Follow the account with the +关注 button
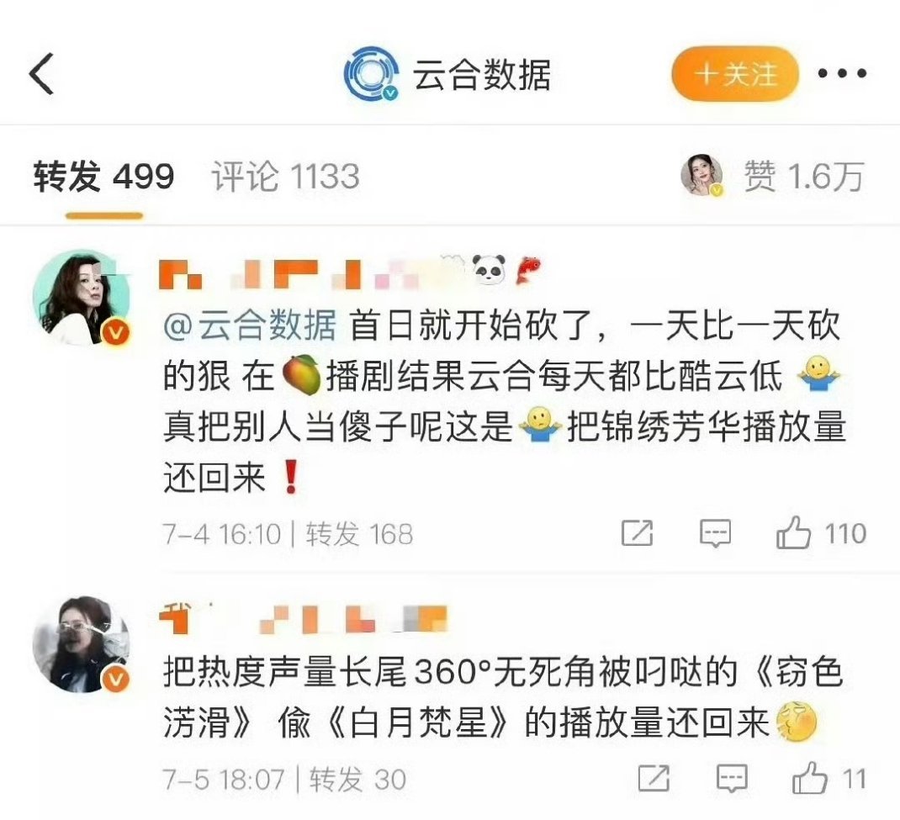The height and width of the screenshot is (820, 900). pyautogui.click(x=735, y=74)
